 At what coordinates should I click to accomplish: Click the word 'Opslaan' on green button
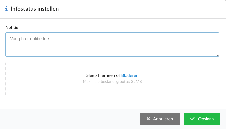(x=206, y=119)
